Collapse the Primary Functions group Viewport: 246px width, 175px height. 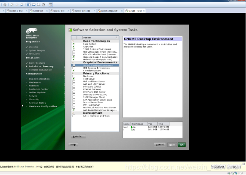pyautogui.click(x=73, y=73)
